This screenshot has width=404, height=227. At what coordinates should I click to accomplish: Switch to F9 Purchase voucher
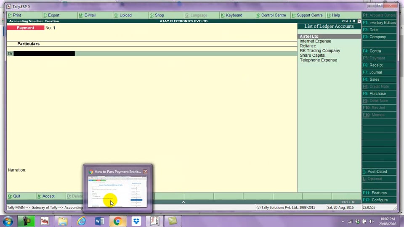[x=379, y=93]
